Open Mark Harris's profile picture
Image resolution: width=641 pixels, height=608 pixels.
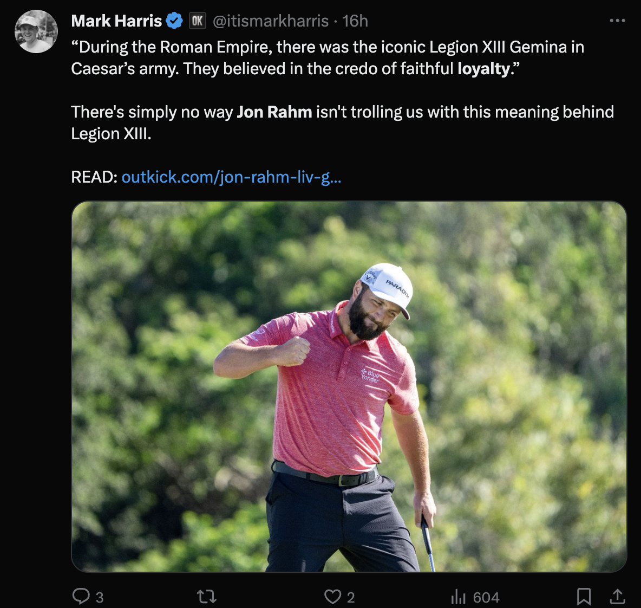coord(36,31)
